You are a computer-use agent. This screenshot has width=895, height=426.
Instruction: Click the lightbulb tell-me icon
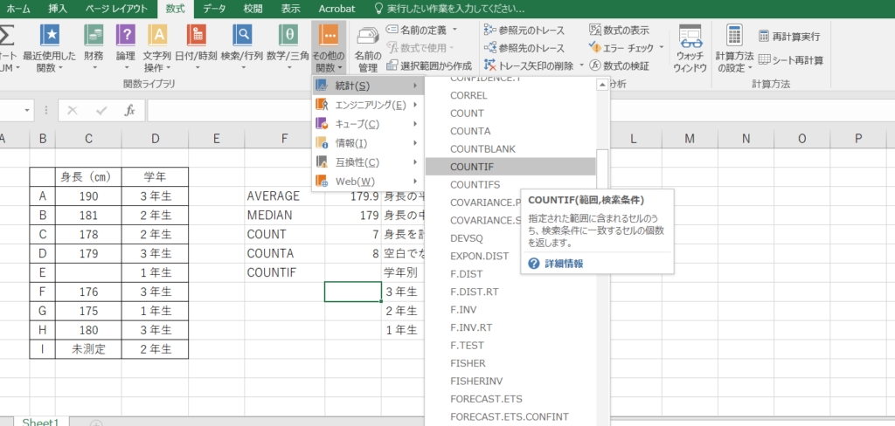tap(378, 9)
